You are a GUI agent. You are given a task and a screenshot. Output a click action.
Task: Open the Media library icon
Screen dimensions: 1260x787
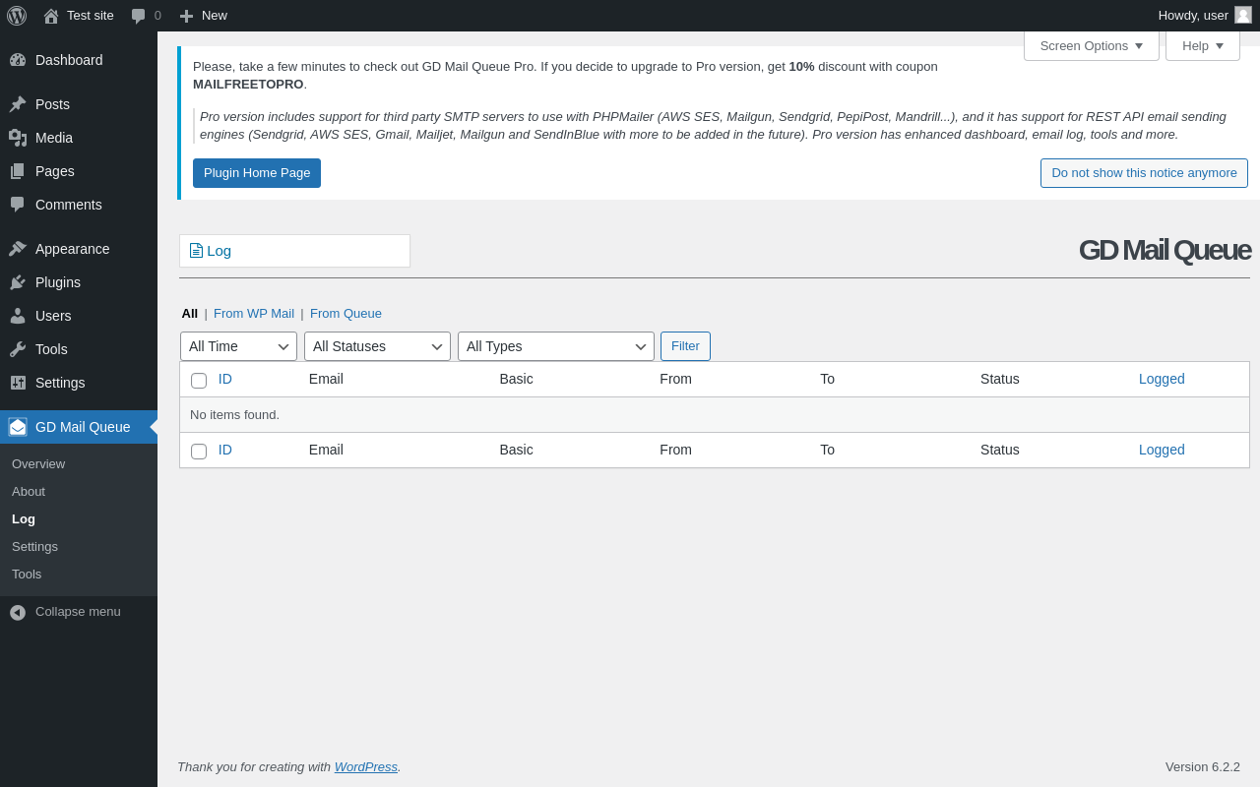(18, 138)
